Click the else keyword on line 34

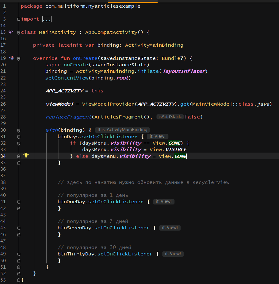point(82,156)
